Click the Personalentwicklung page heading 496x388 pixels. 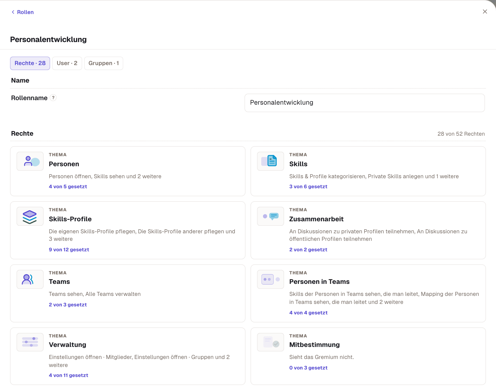(48, 40)
